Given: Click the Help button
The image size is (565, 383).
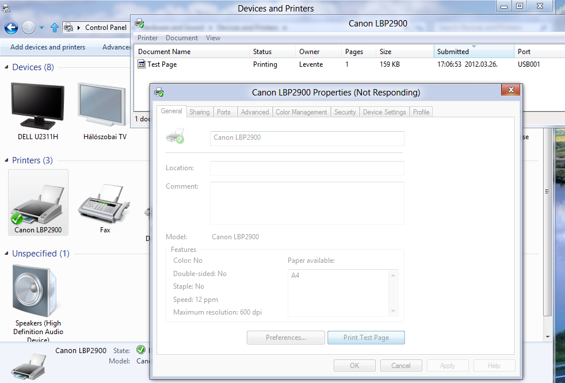Looking at the screenshot, I should pos(494,366).
